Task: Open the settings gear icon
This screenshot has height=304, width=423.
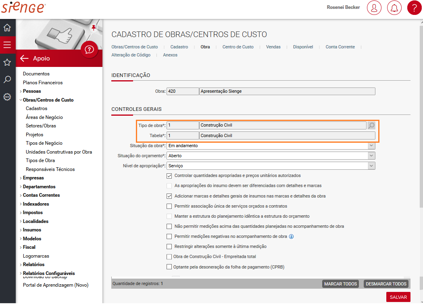Action: 7,97
